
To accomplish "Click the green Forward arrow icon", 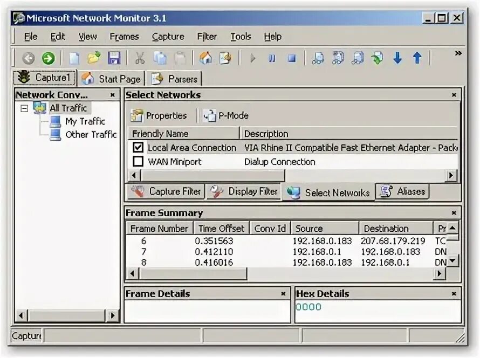I will click(x=48, y=58).
